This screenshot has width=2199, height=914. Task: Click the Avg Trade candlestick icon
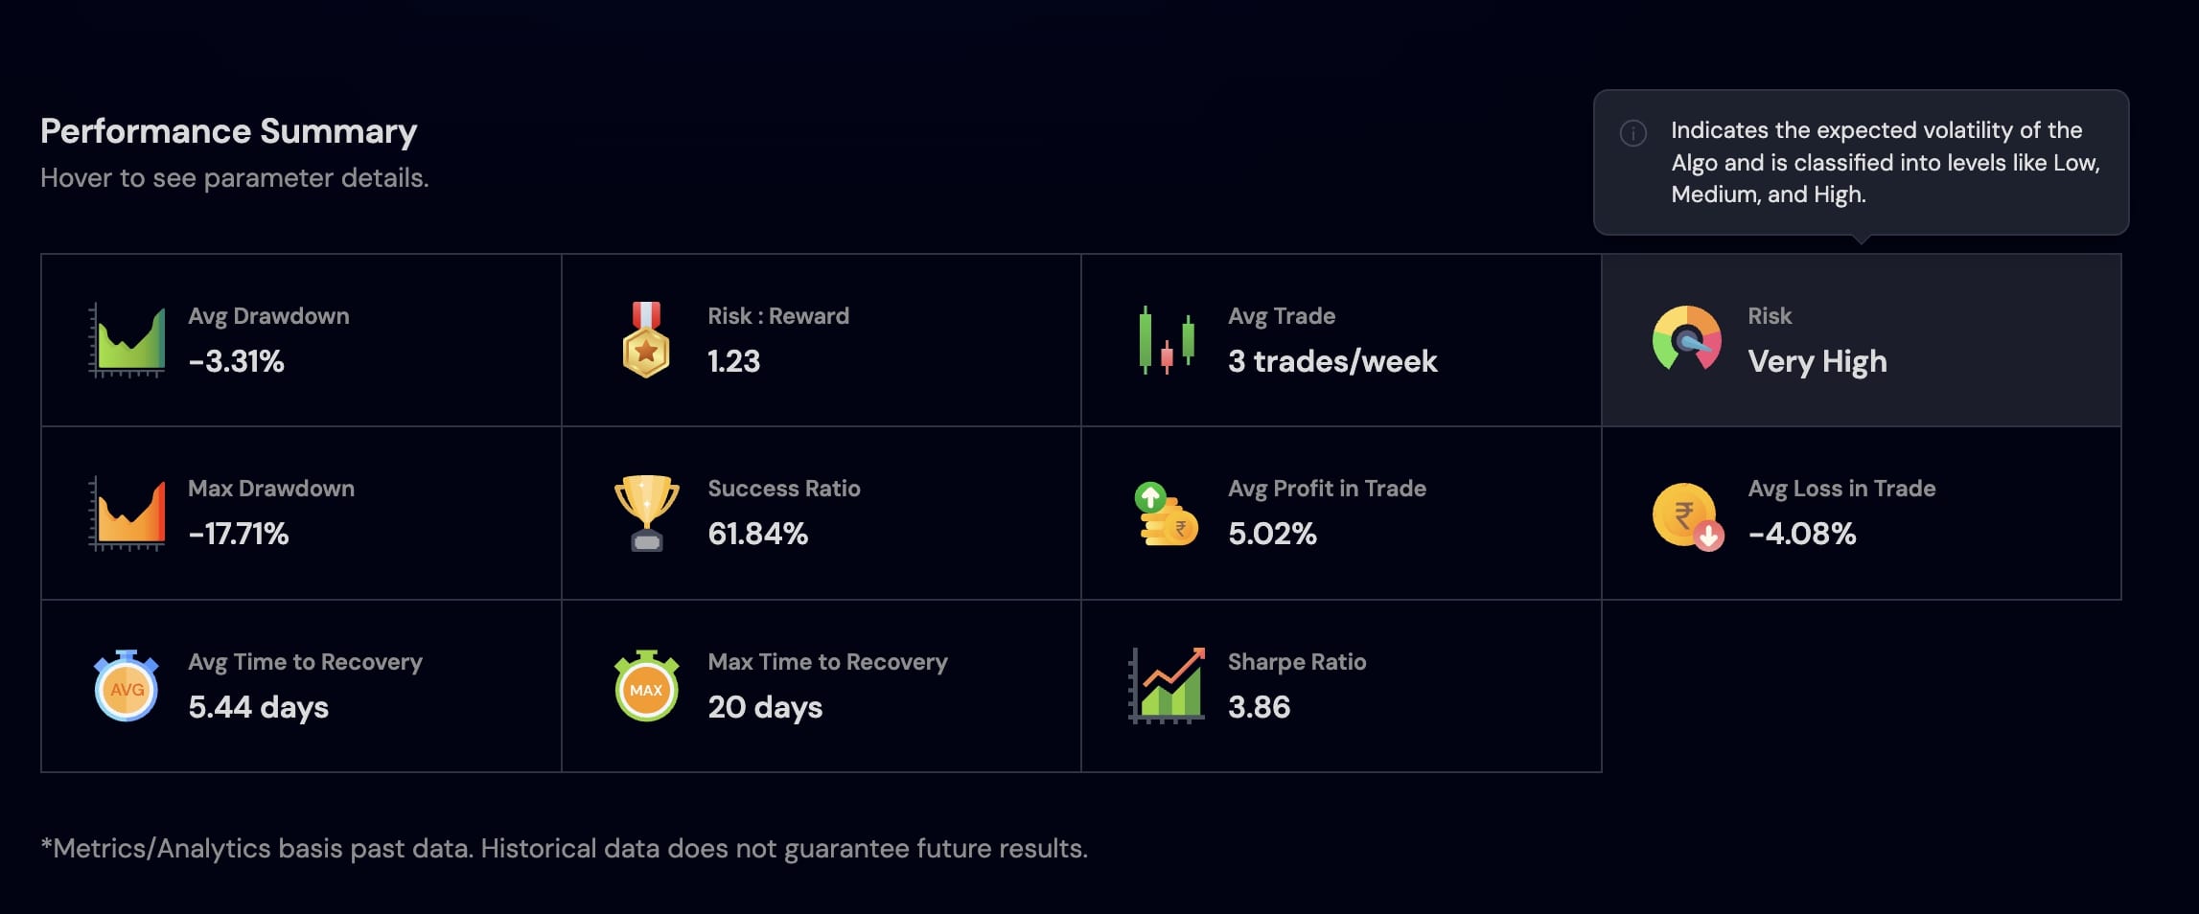coord(1167,340)
